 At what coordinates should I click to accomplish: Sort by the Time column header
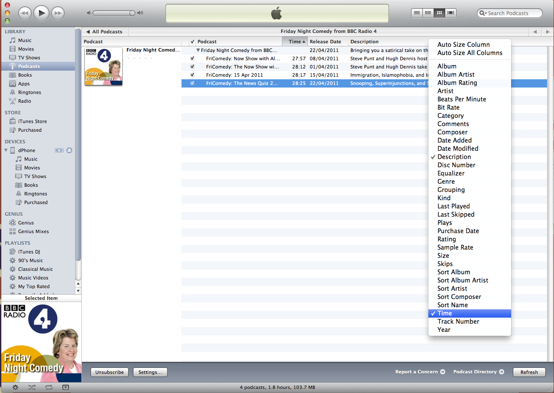(x=295, y=42)
